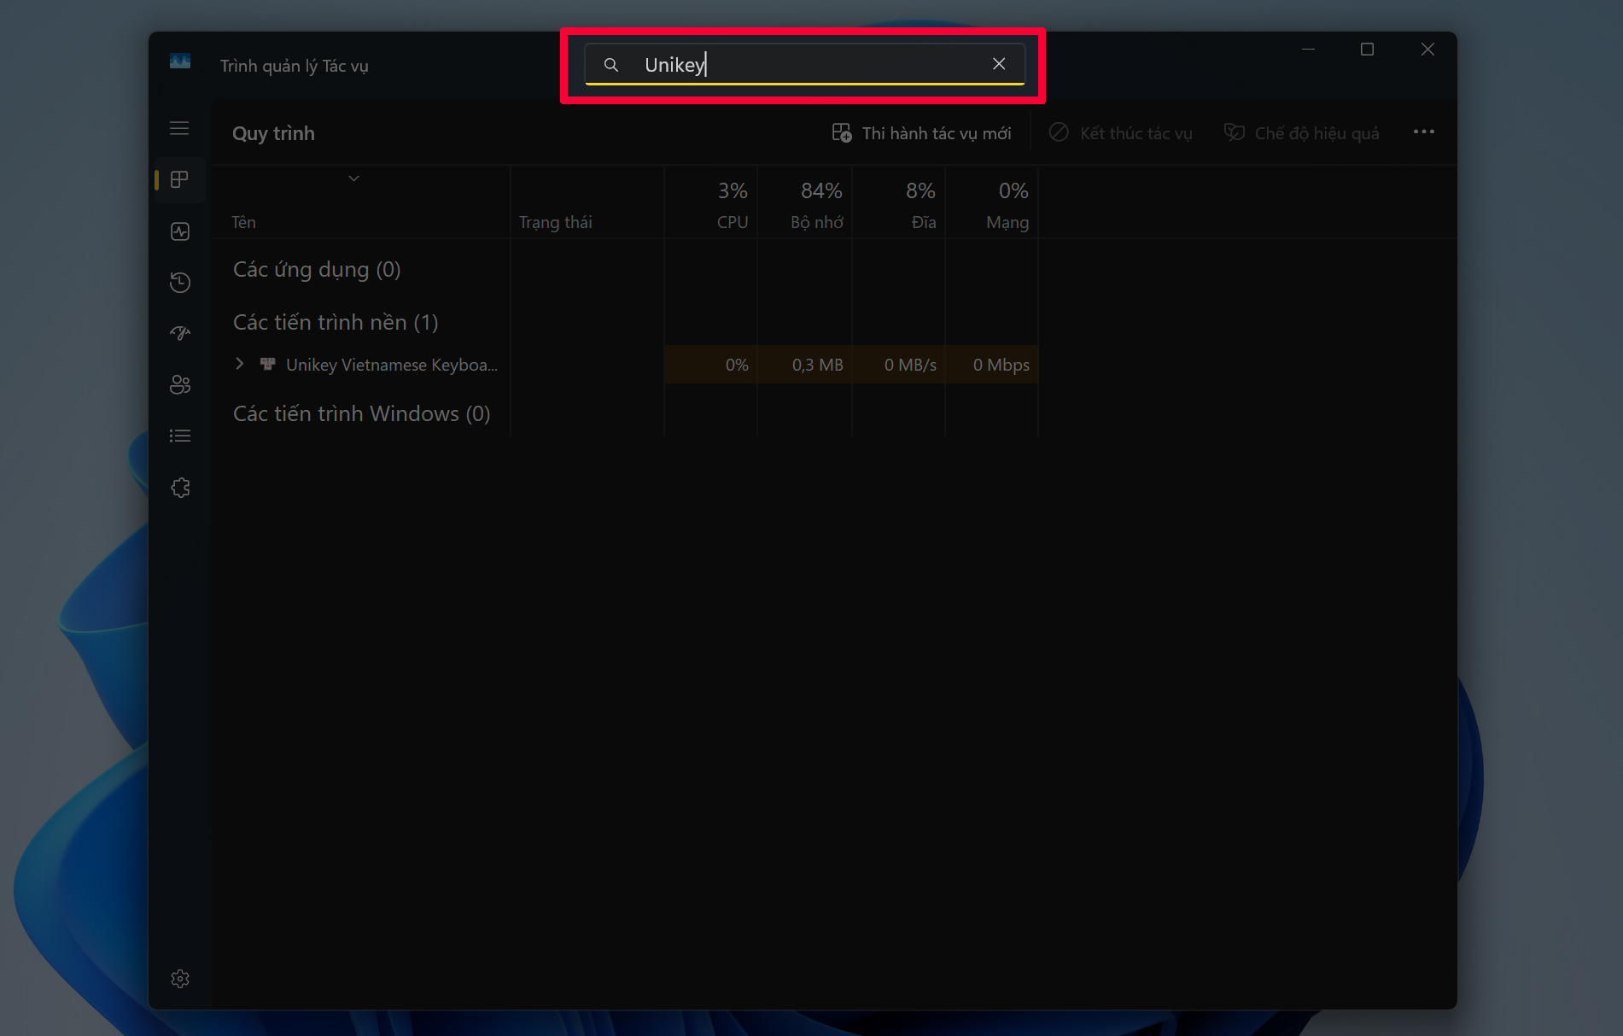Toggle 'Chế độ hiệu quả' efficiency mode

(x=1302, y=133)
